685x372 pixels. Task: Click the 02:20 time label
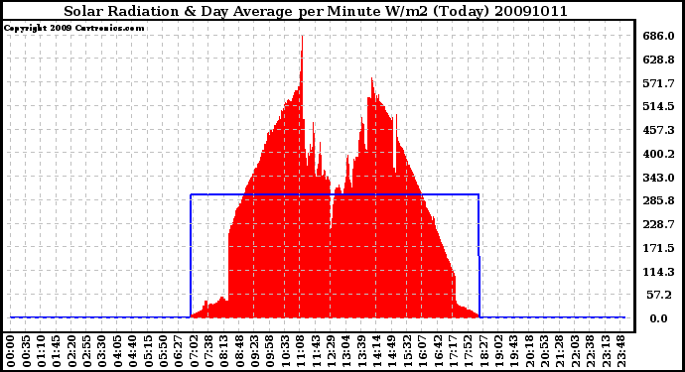click(71, 351)
